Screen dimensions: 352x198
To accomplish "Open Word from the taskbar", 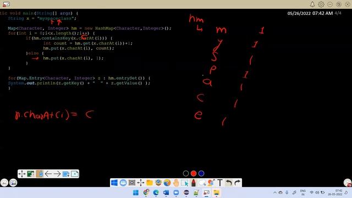I will coord(166,193).
